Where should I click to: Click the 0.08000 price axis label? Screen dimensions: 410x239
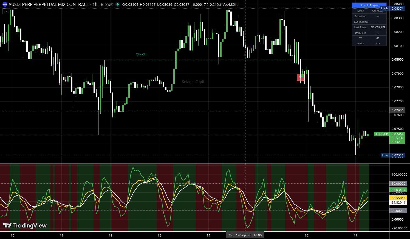[x=397, y=60]
